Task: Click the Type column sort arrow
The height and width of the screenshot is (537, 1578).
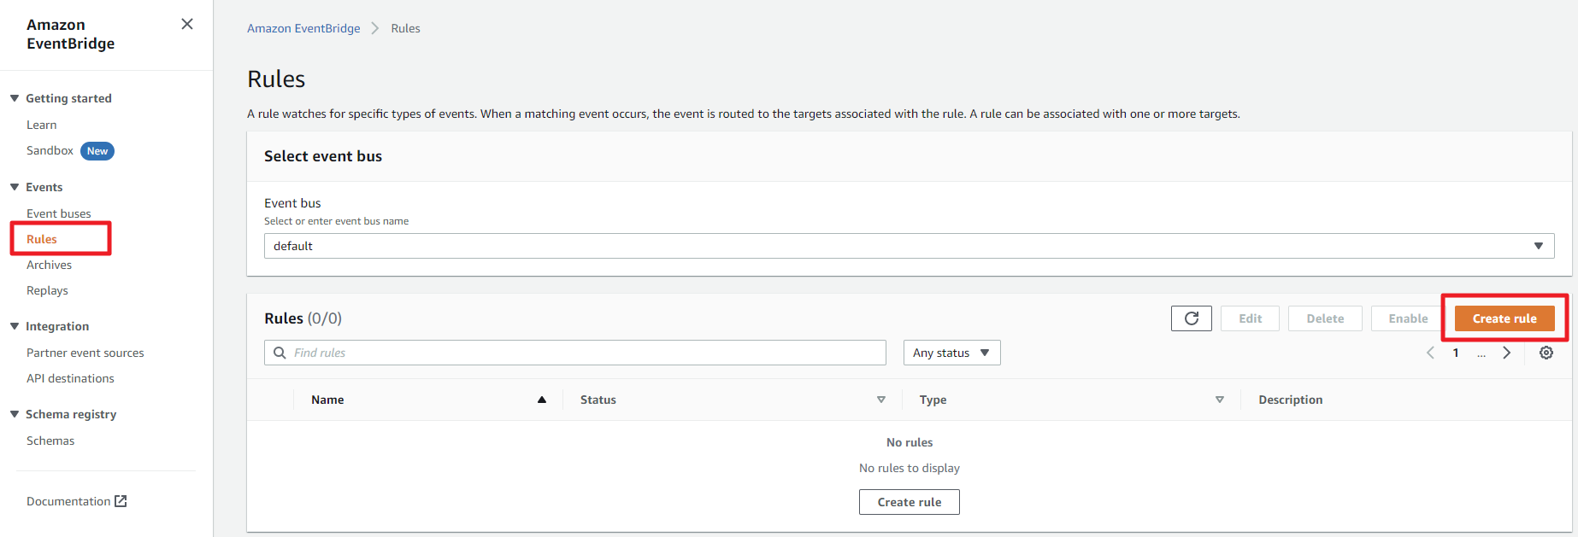Action: 1219,400
